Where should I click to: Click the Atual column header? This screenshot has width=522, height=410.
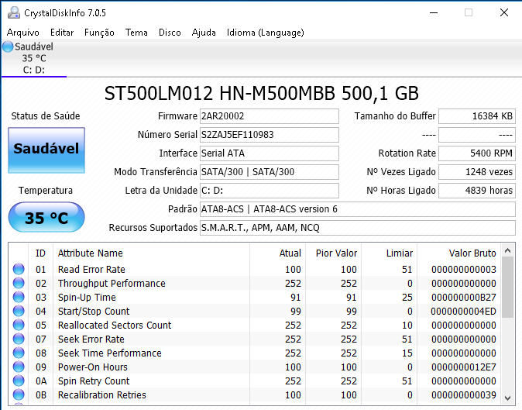pos(277,253)
